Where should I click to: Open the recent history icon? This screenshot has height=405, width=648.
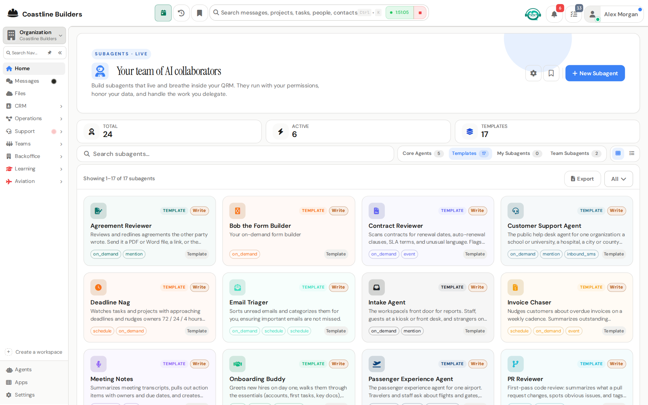coord(181,13)
